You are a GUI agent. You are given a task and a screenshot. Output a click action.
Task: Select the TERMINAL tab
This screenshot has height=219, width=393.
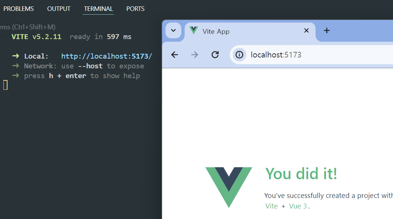98,9
